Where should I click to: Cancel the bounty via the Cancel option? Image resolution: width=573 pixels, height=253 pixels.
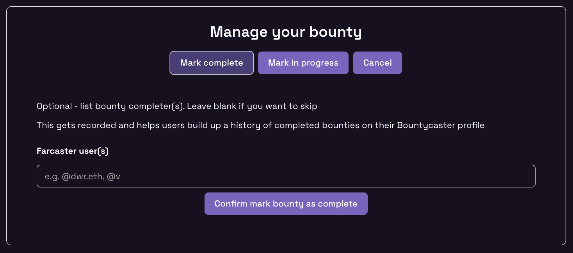[377, 63]
